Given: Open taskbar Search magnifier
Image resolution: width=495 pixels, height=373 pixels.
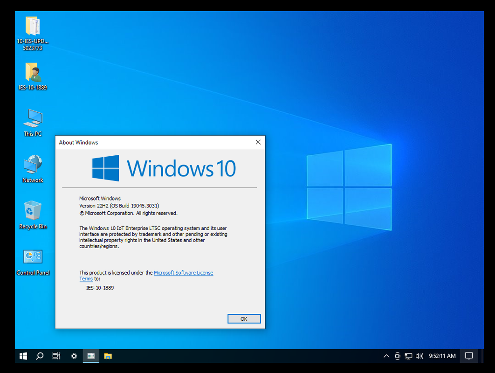Looking at the screenshot, I should pyautogui.click(x=40, y=356).
